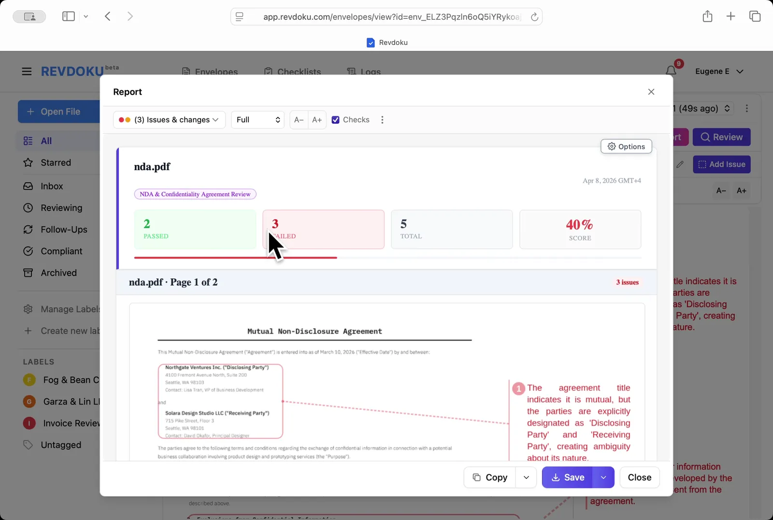Click the Fog & Bean label color swatch
The width and height of the screenshot is (773, 520).
tap(29, 380)
